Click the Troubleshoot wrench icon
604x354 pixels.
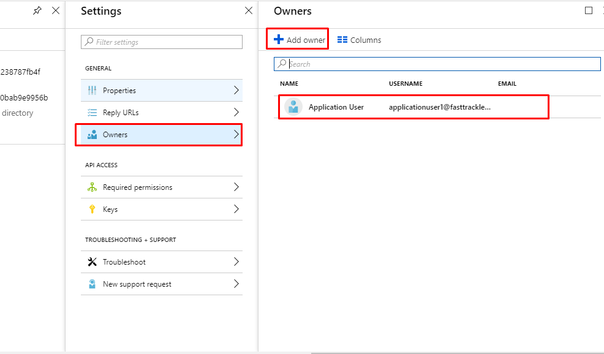click(92, 262)
